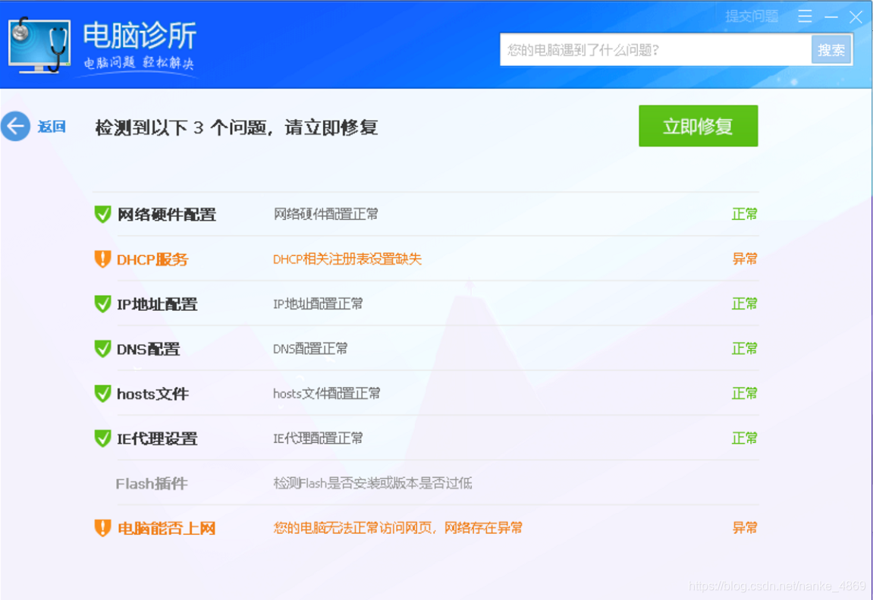Open the 提交问题 link in title bar
This screenshot has height=600, width=873.
point(751,16)
